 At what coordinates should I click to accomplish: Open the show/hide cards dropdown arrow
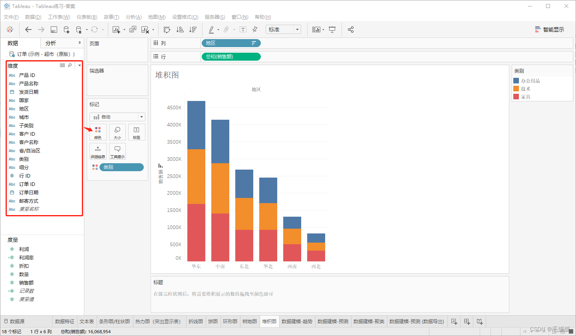pos(323,30)
